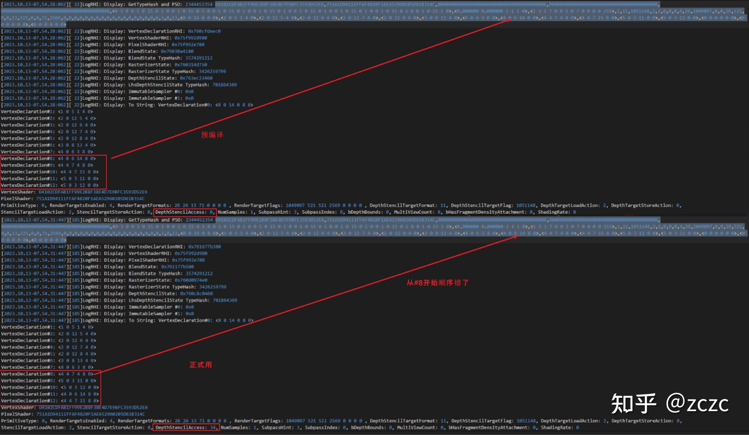Click DepthStencilState address 0x760c8c0460
The height and width of the screenshot is (435, 749).
coord(196,294)
